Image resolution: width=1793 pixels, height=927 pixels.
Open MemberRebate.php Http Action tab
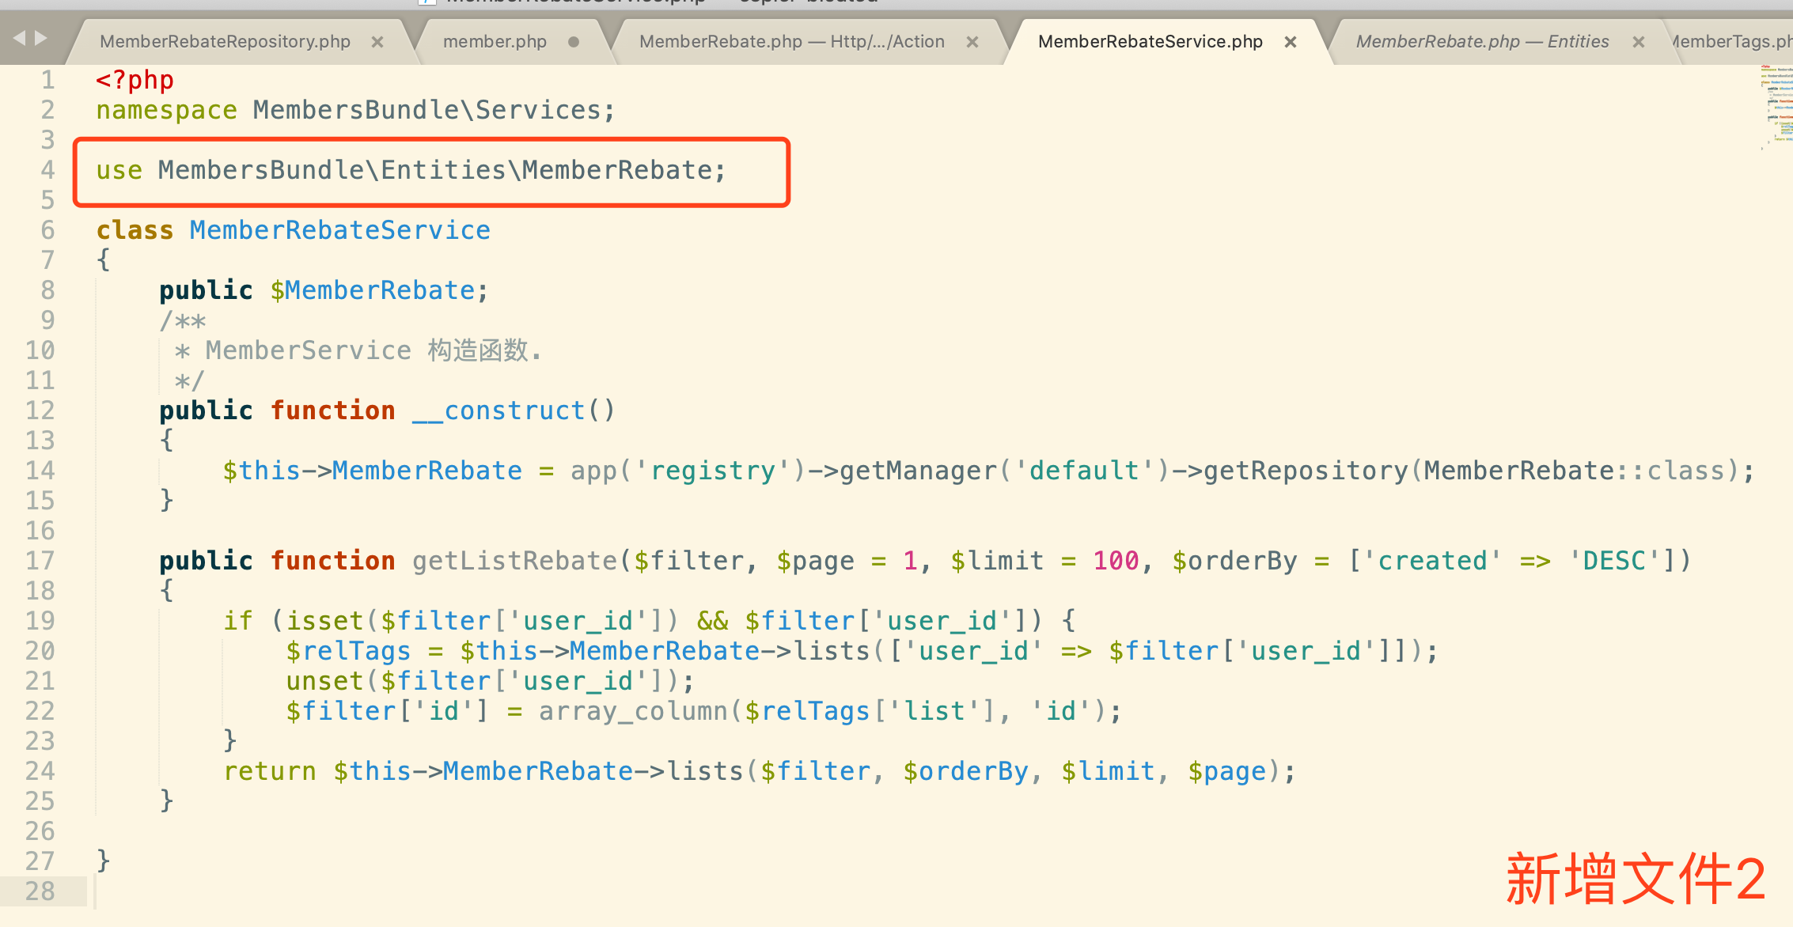[x=791, y=42]
